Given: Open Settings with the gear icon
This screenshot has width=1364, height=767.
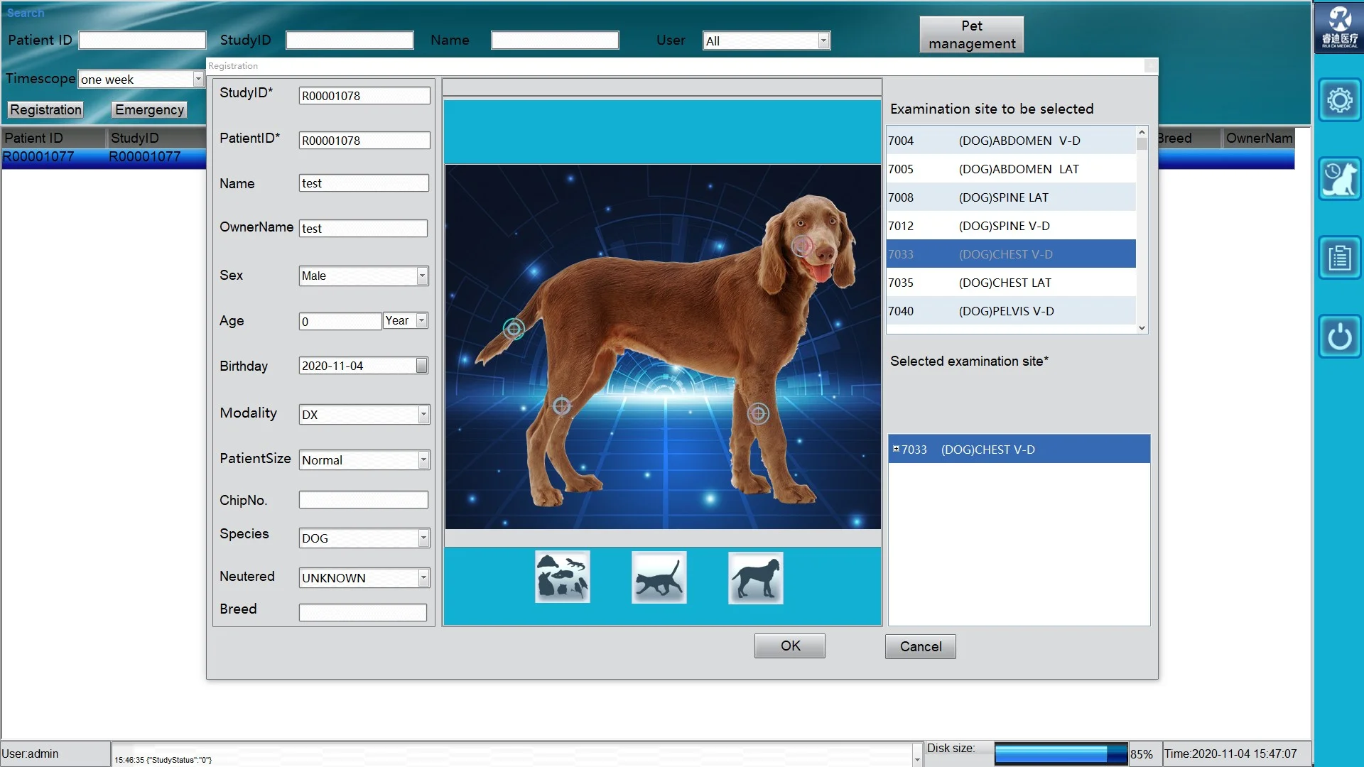Looking at the screenshot, I should click(1340, 99).
